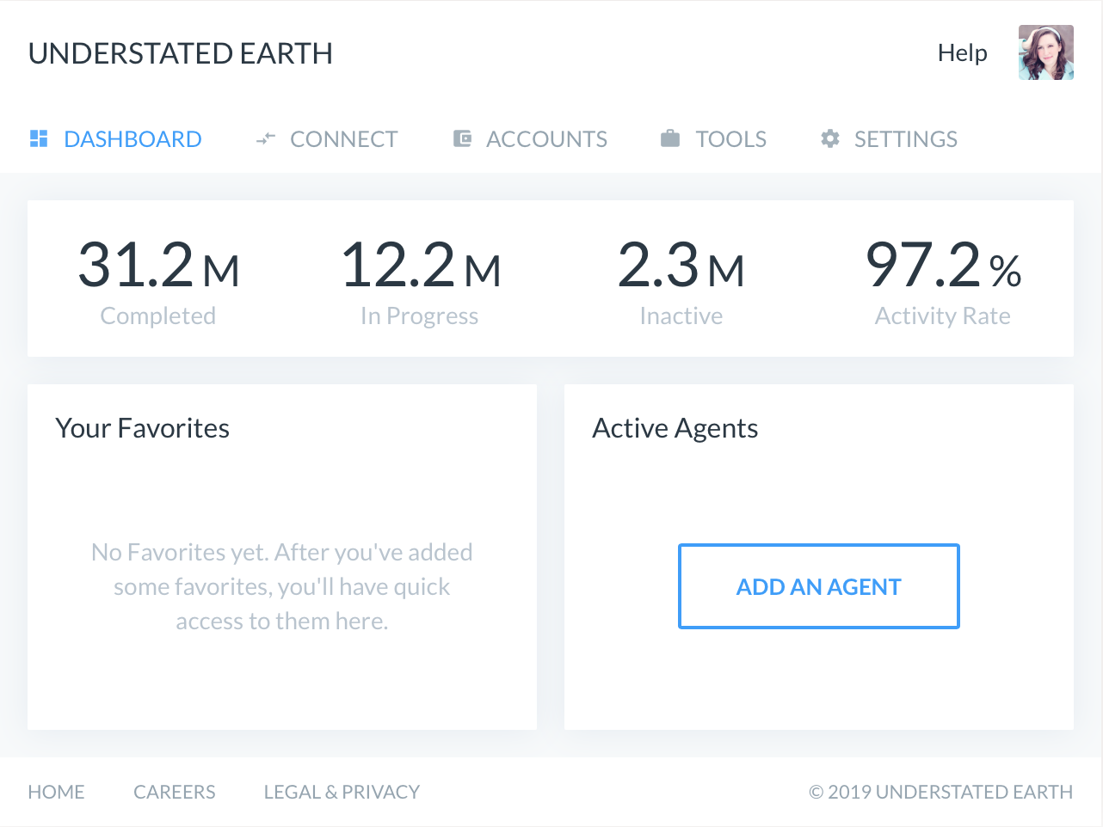The image size is (1103, 827).
Task: Click the Connect arrows icon
Action: coord(266,138)
